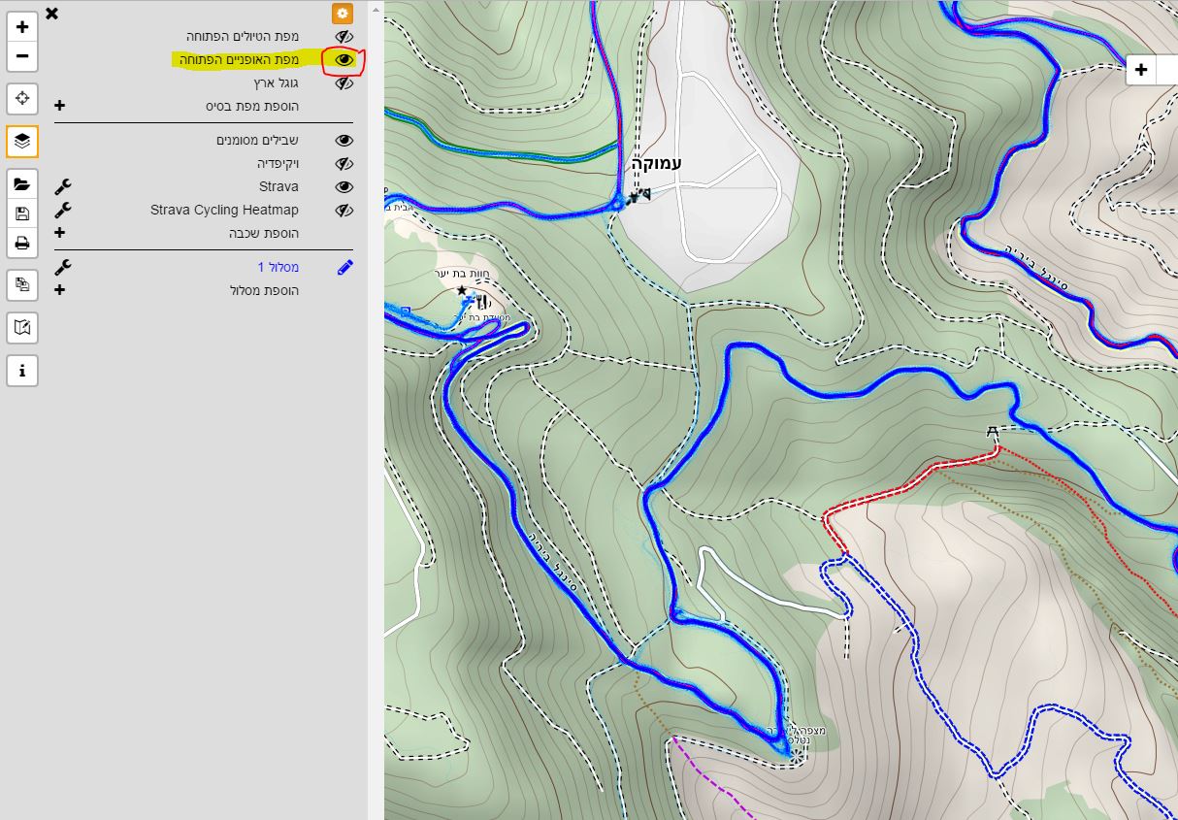Show the מפת הטיולים הפתוחה base map
This screenshot has height=820, width=1178.
[344, 37]
